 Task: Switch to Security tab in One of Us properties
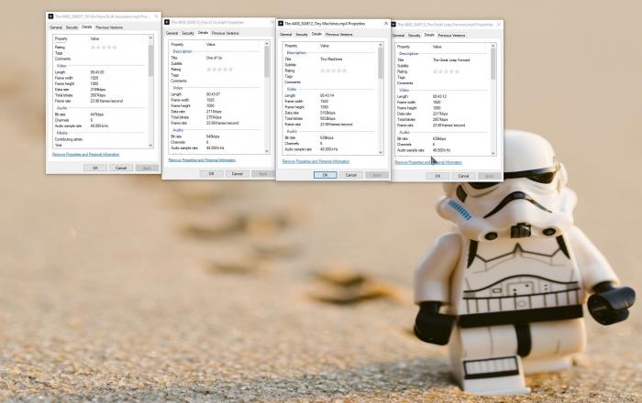(x=187, y=32)
